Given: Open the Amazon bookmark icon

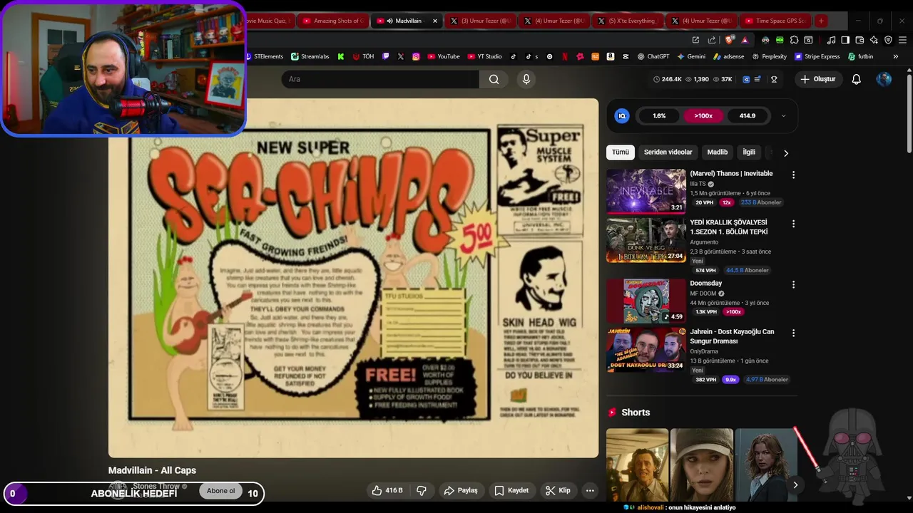Looking at the screenshot, I should 611,56.
